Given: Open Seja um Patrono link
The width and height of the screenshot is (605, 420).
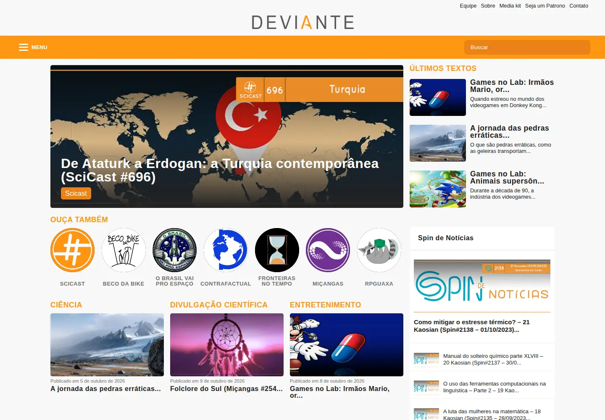Looking at the screenshot, I should pos(545,6).
